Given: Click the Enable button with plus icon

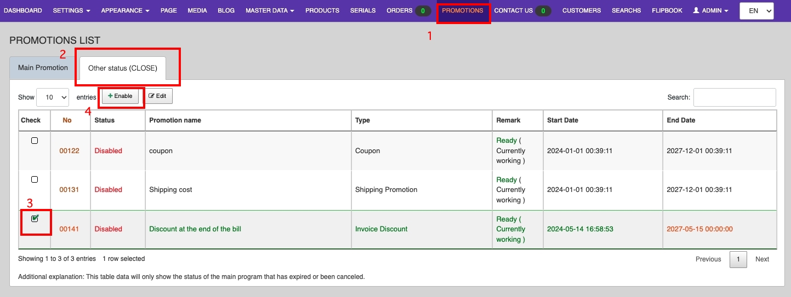Looking at the screenshot, I should pyautogui.click(x=120, y=96).
